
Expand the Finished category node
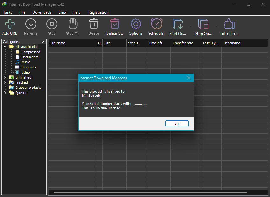tap(5, 82)
